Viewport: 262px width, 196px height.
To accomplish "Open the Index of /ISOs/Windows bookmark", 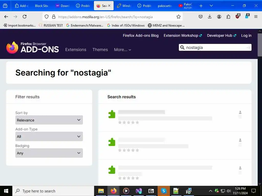I will point(126,26).
